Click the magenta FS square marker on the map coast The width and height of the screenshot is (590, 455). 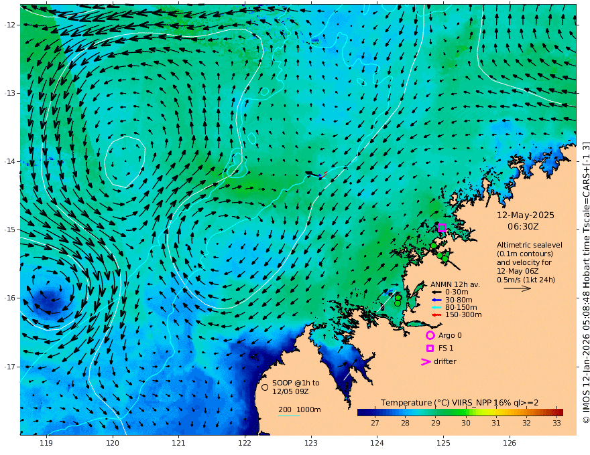[442, 227]
